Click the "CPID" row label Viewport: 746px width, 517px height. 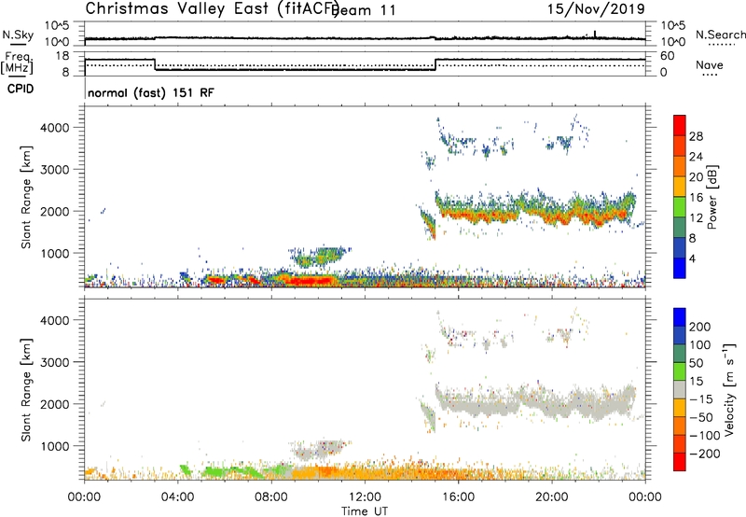click(21, 89)
